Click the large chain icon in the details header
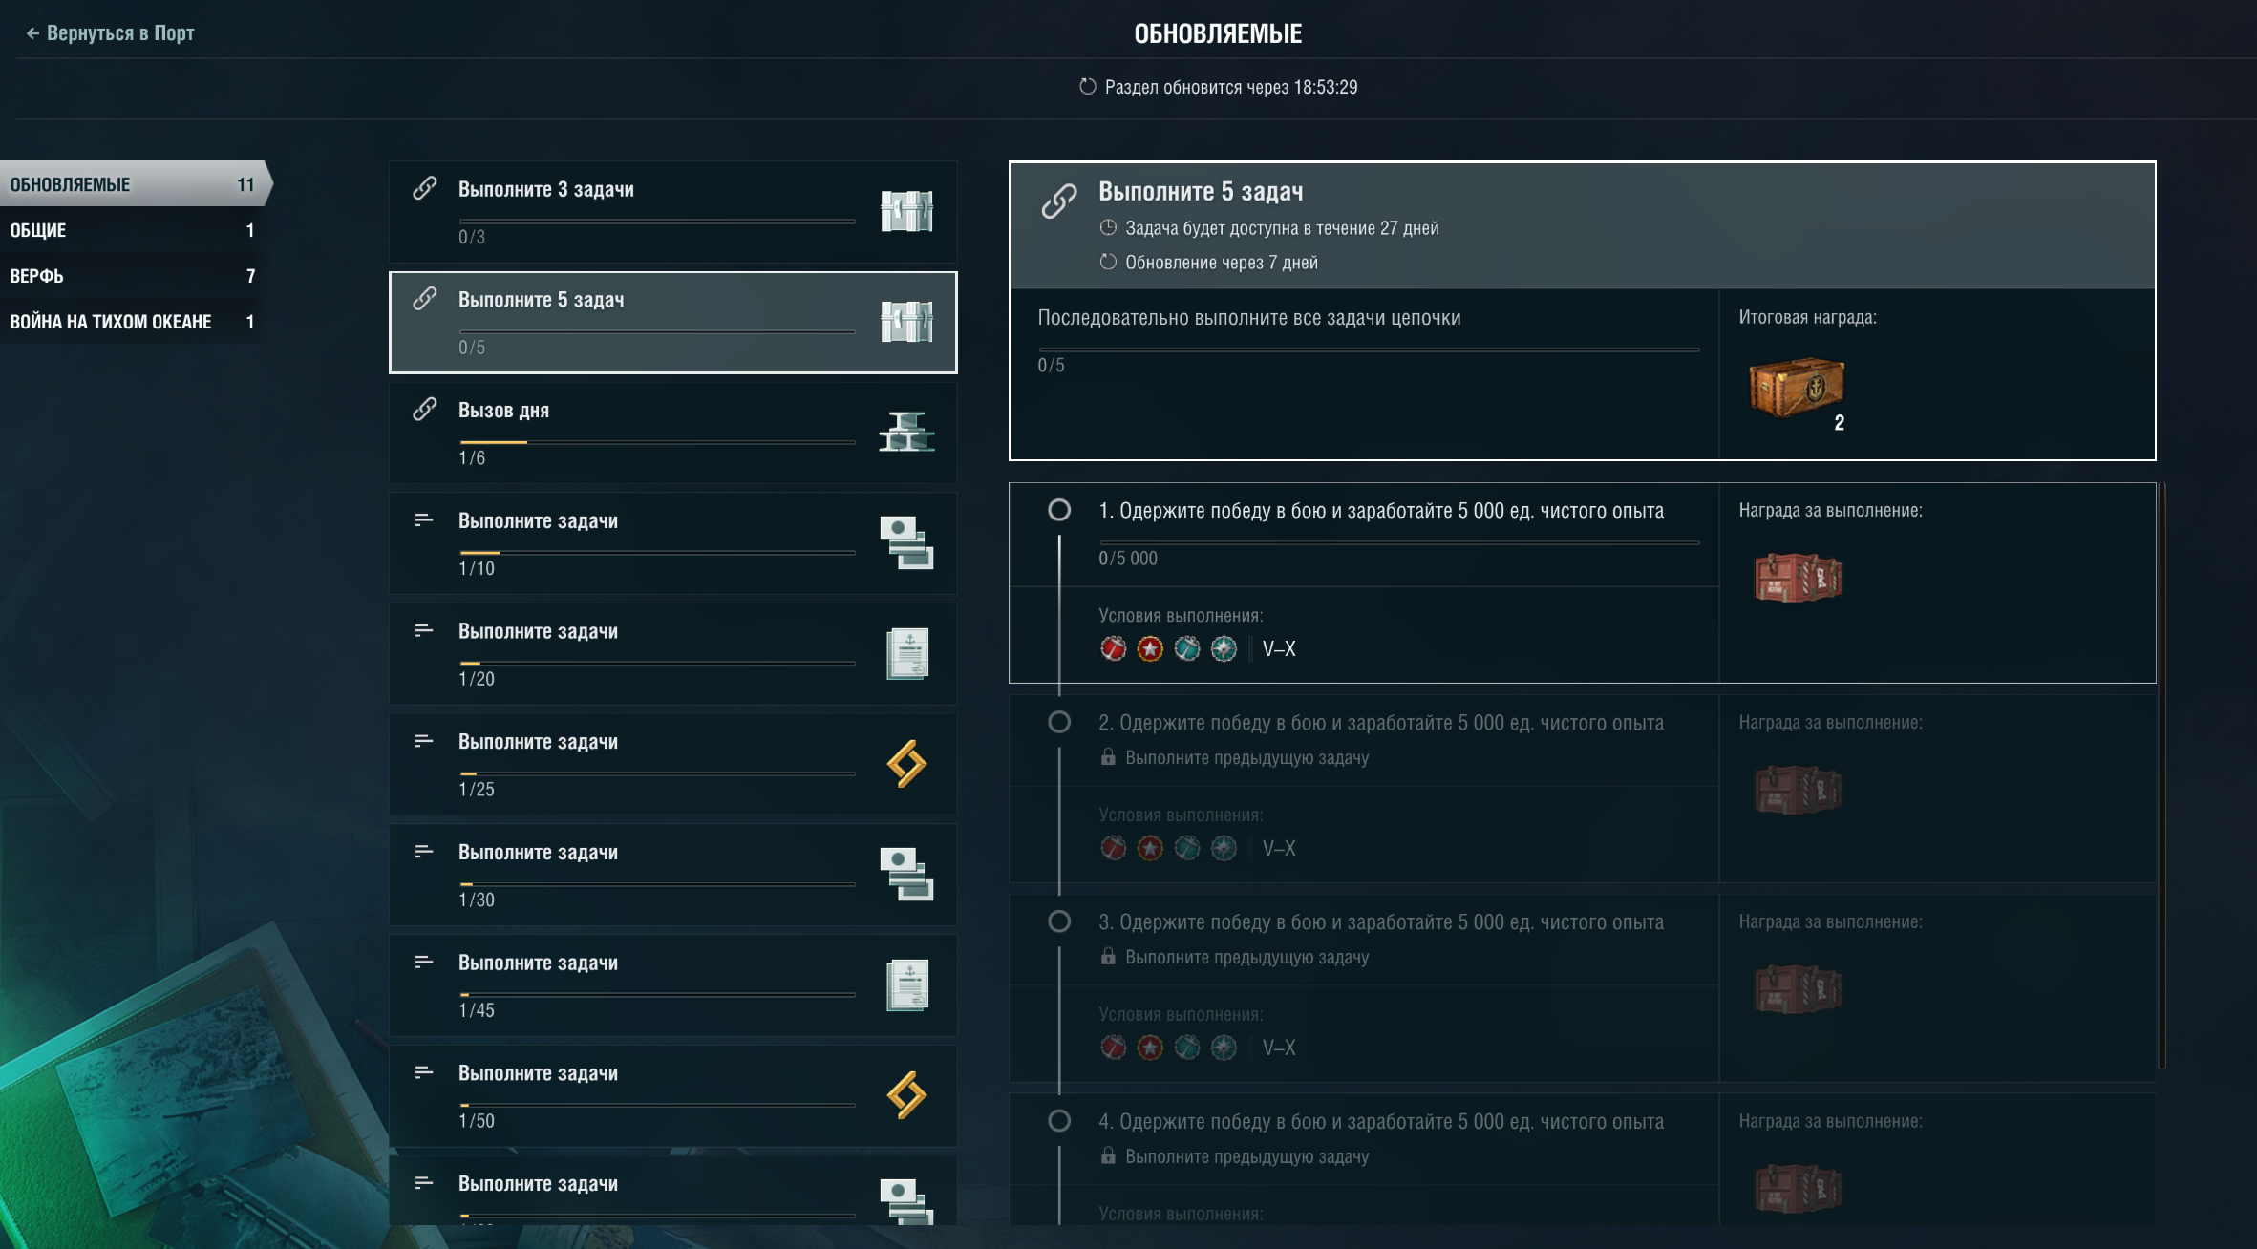This screenshot has width=2257, height=1249. [1059, 201]
